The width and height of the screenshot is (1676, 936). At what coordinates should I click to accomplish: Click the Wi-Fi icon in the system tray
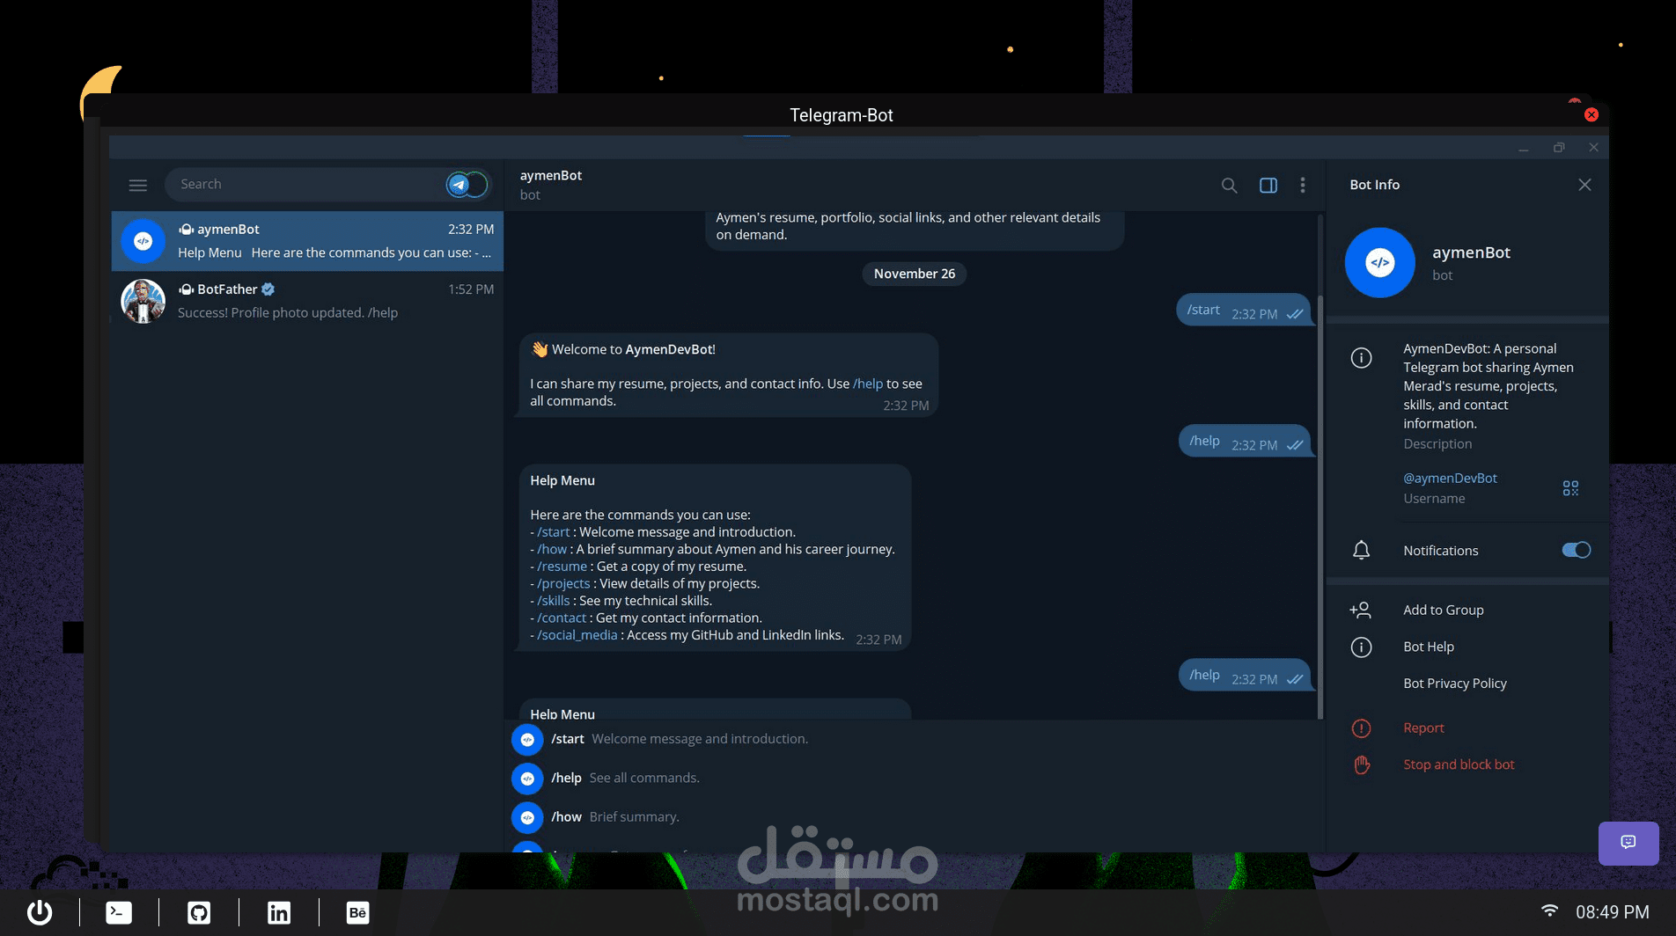(x=1549, y=911)
